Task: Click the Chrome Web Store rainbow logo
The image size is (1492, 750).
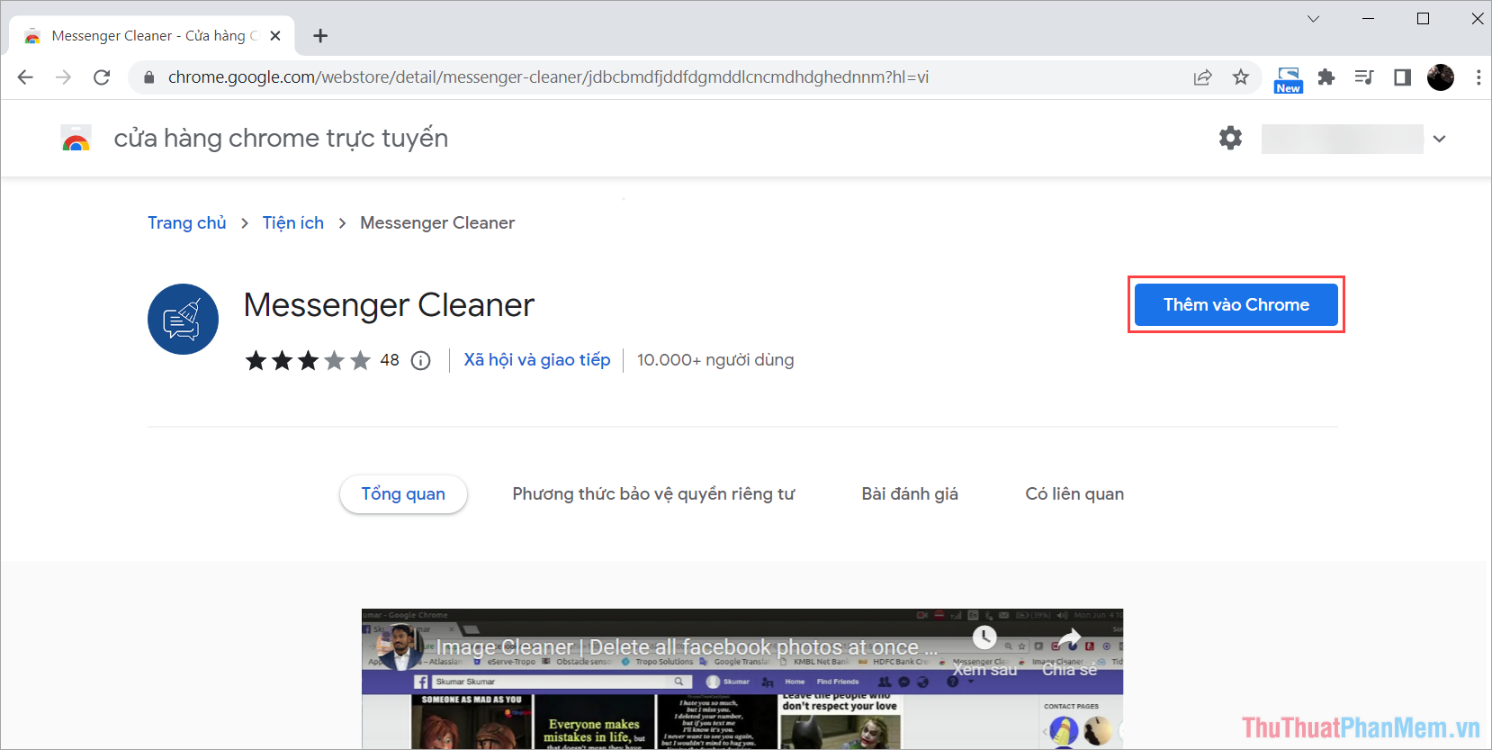Action: (76, 138)
